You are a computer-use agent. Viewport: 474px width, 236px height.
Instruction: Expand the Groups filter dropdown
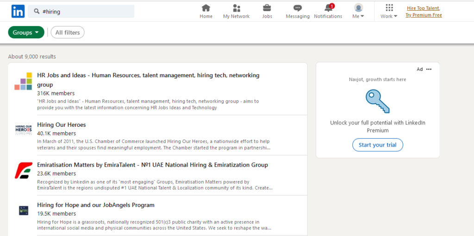(x=26, y=33)
